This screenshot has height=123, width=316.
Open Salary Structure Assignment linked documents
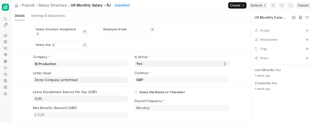(x=56, y=29)
